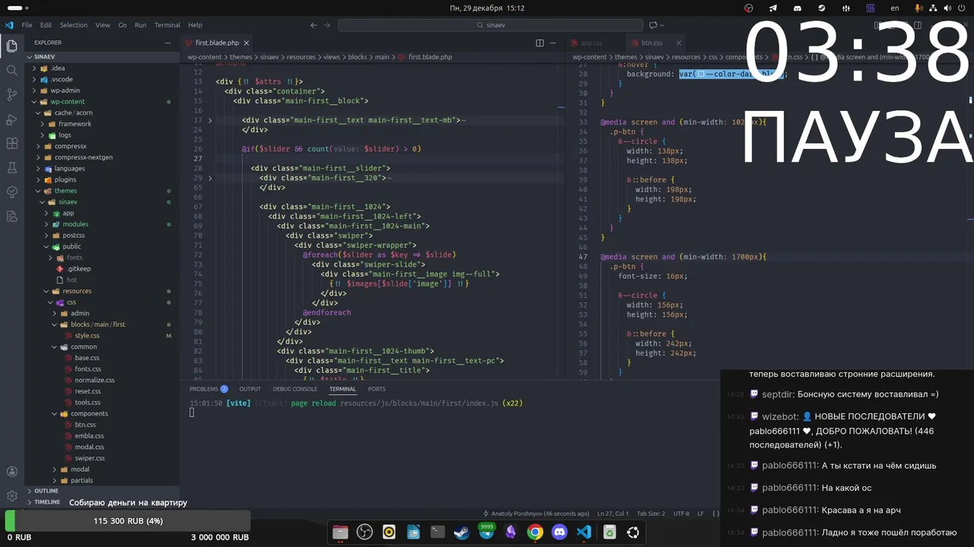Show applications via Ubuntu logo

(633, 532)
